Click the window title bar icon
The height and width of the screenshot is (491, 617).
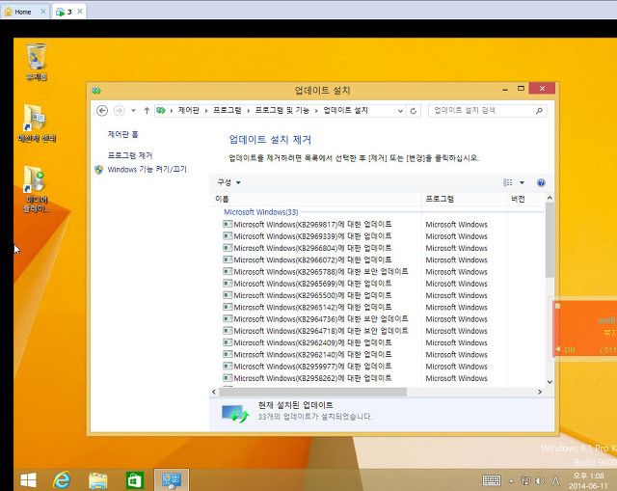click(x=96, y=91)
